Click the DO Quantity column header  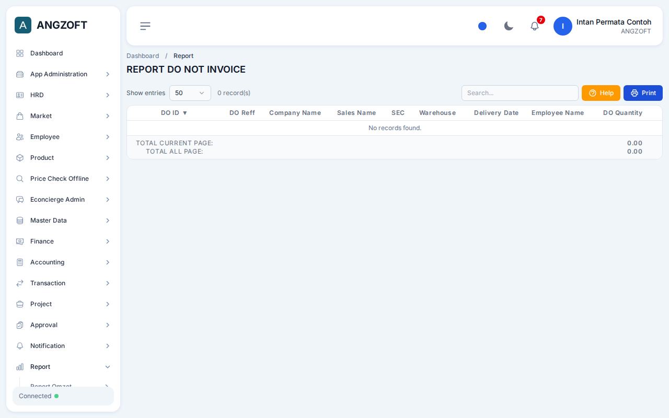tap(622, 113)
